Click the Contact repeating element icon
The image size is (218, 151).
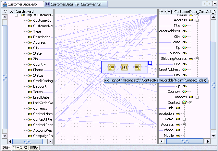pyautogui.click(x=184, y=102)
